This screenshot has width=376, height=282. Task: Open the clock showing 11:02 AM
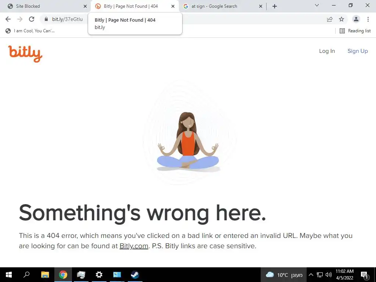point(344,275)
